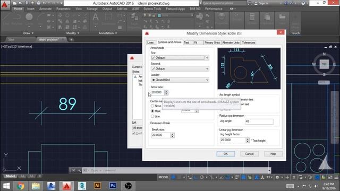Click the MODEL space toggle in status bar
Screen dimensions: 340x191
164,177
